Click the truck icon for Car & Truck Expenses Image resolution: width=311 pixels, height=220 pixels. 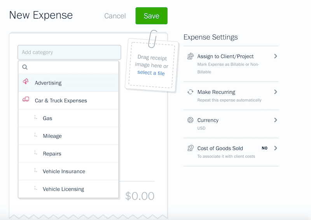coord(26,100)
